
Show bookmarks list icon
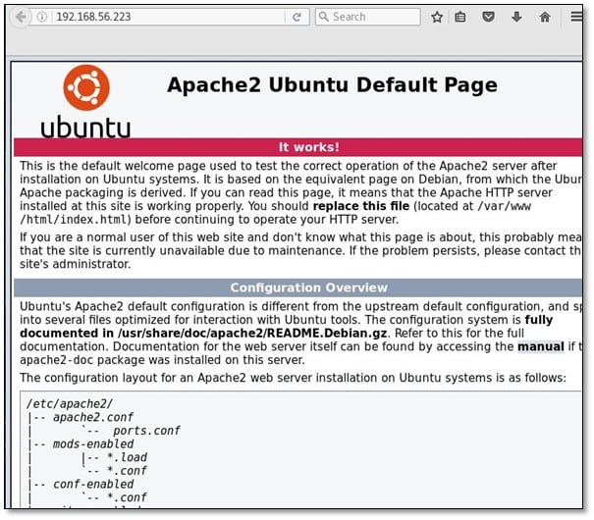pos(461,17)
